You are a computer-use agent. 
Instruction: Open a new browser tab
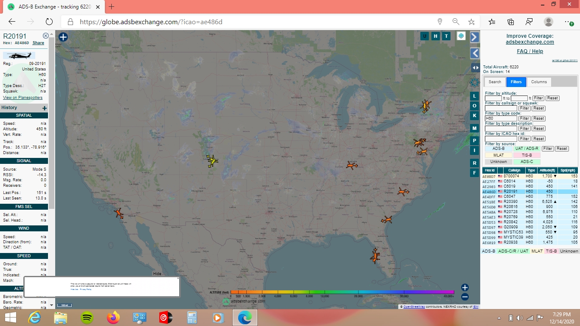click(112, 7)
